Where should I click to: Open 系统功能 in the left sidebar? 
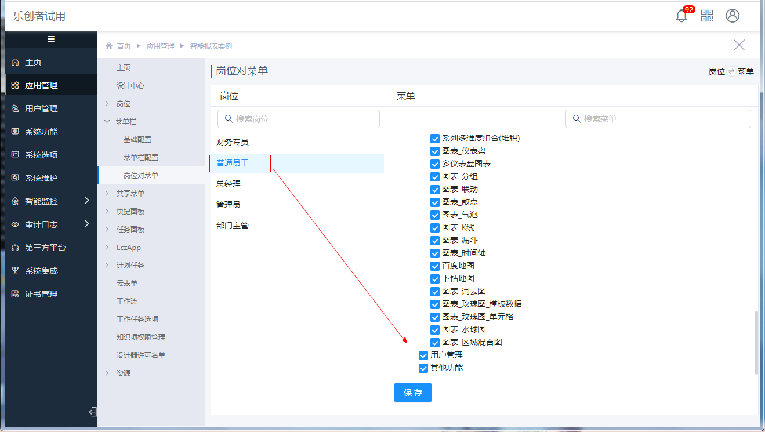(x=41, y=132)
